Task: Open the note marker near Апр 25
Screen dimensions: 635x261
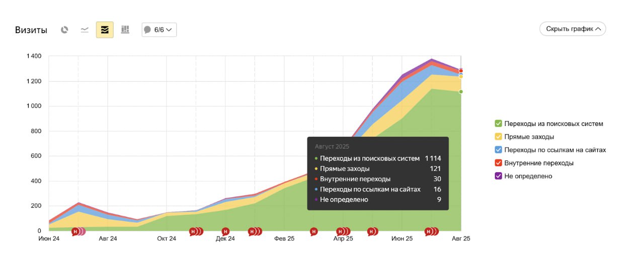Action: point(343,231)
